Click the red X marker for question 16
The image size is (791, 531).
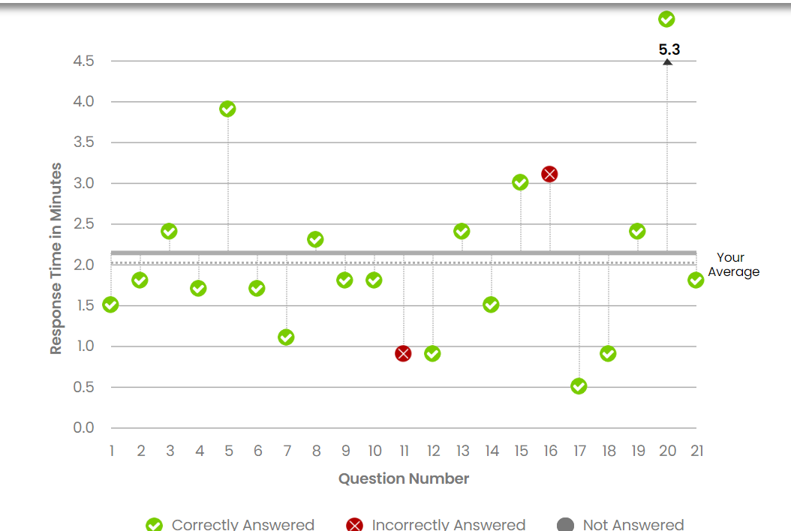pos(549,174)
